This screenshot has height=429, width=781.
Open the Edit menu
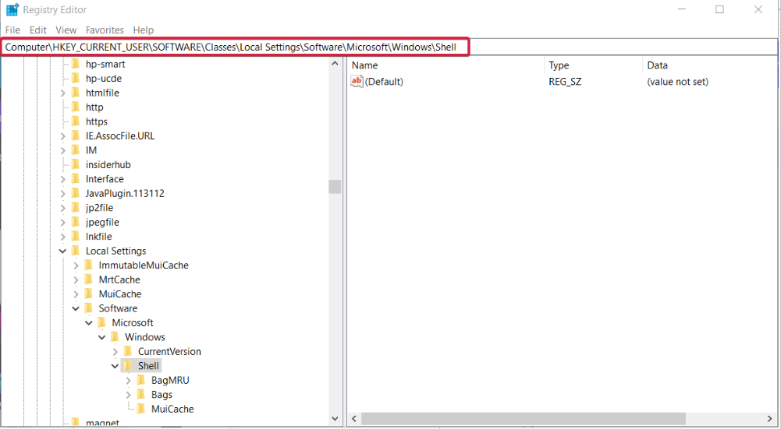(x=38, y=30)
